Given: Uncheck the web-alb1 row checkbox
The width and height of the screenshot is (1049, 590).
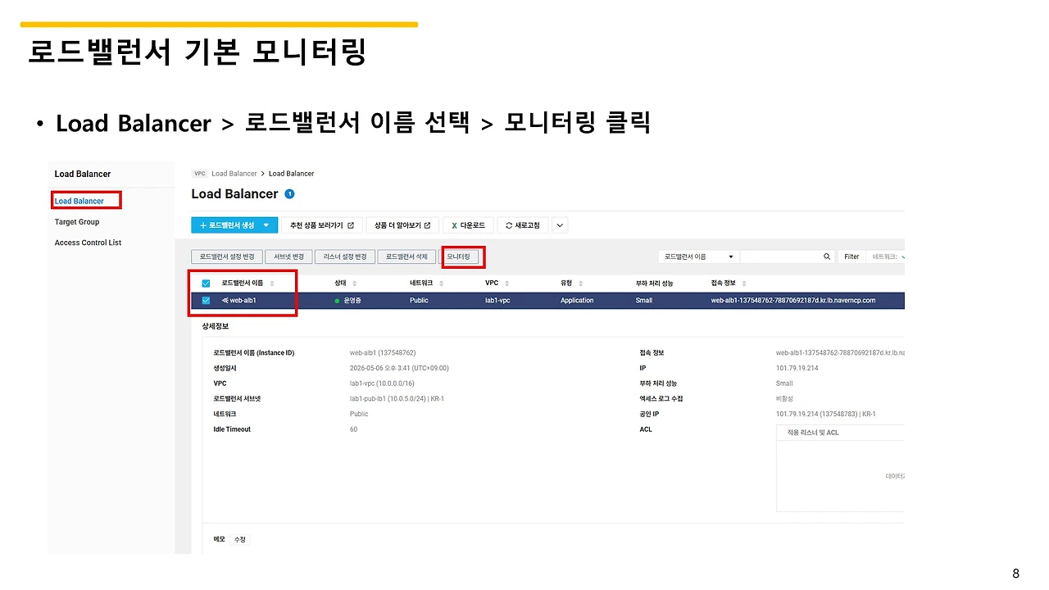Looking at the screenshot, I should point(206,301).
